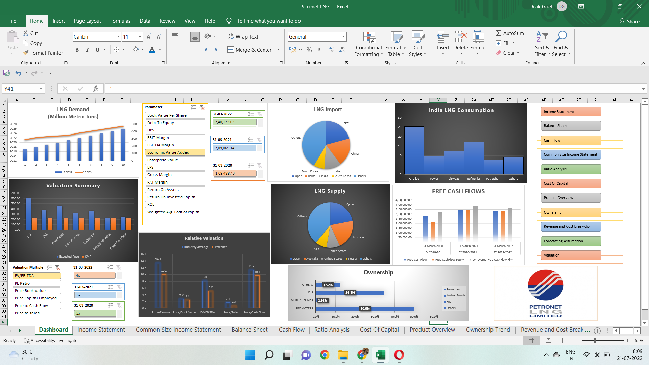
Task: Open the font name dropdown
Action: pos(118,36)
